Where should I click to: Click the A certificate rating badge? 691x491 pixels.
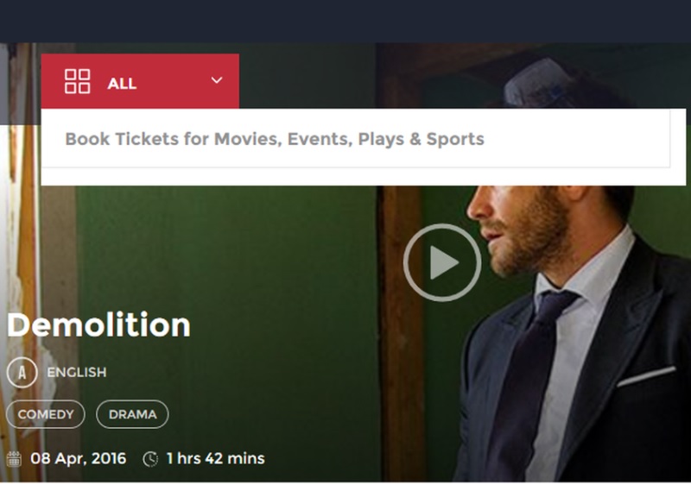point(22,373)
